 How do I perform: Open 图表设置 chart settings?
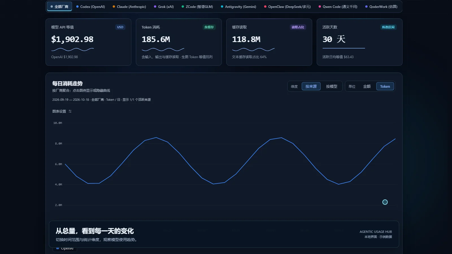[x=62, y=111]
